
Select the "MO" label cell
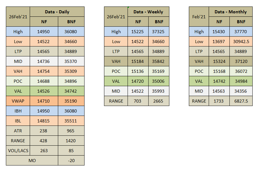click(x=32, y=161)
